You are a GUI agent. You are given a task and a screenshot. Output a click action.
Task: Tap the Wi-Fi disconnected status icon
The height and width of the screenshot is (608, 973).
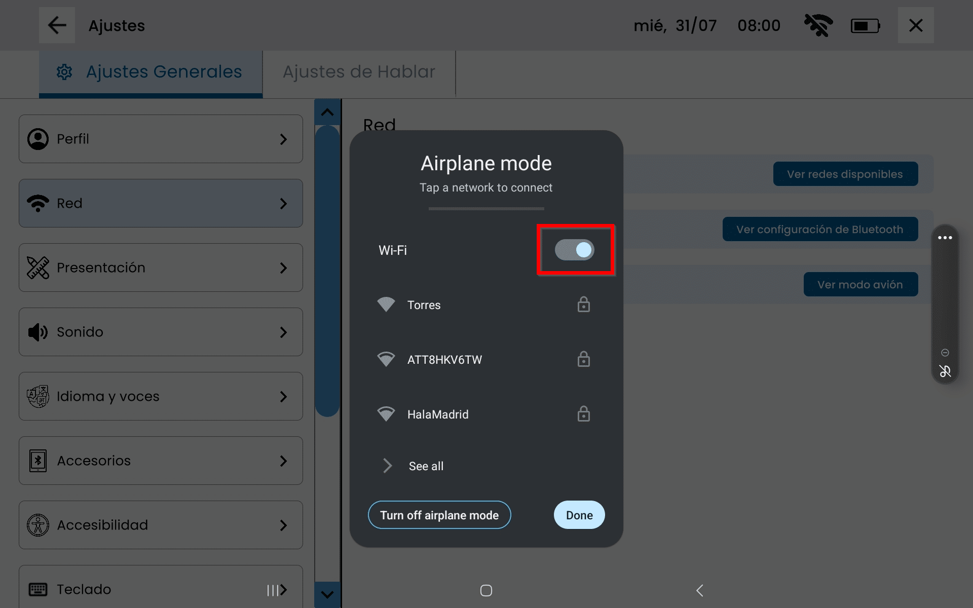[x=818, y=25]
